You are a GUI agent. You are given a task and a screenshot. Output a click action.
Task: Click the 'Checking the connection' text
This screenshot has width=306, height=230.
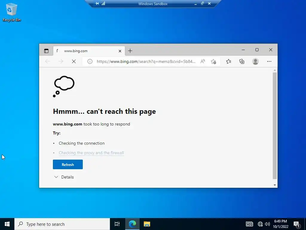click(82, 143)
